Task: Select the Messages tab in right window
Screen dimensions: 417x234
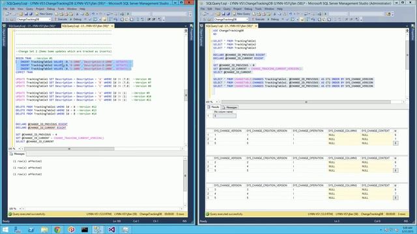Action: (x=230, y=107)
